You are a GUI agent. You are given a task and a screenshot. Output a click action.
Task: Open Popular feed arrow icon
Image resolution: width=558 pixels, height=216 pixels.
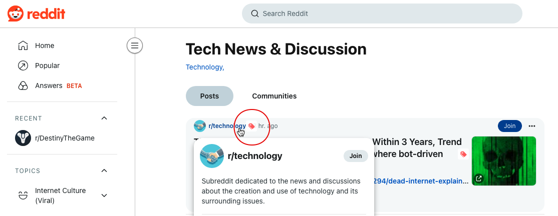(x=23, y=65)
